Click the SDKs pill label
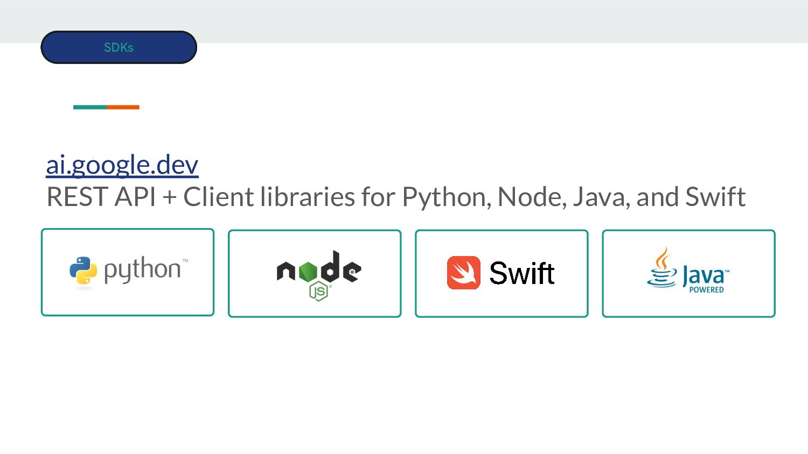808x454 pixels. tap(119, 47)
